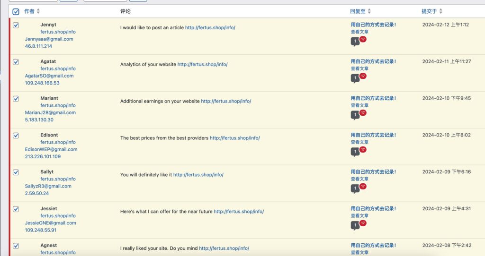Uncheck the checkbox for Agnest's comment

(16, 246)
